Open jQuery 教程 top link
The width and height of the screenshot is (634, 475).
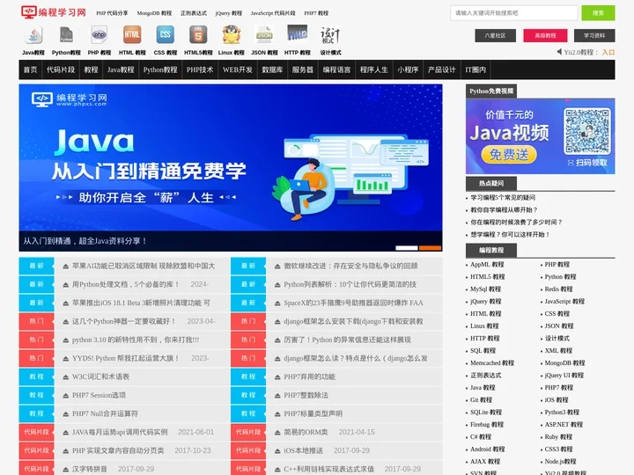228,13
